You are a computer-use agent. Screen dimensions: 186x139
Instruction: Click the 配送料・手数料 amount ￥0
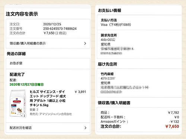177,117
